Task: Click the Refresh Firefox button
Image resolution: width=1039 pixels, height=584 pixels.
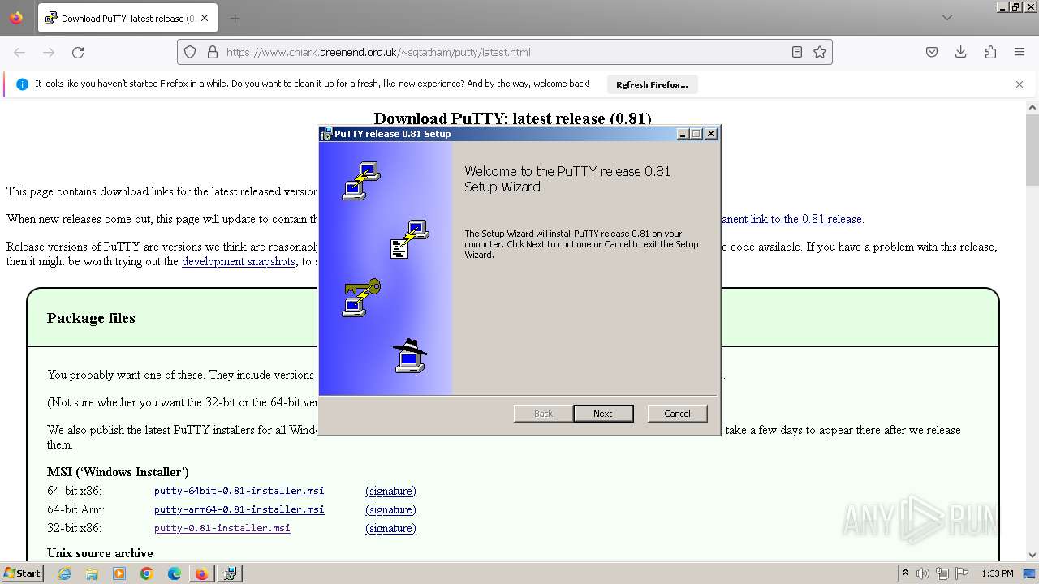Action: [x=652, y=84]
